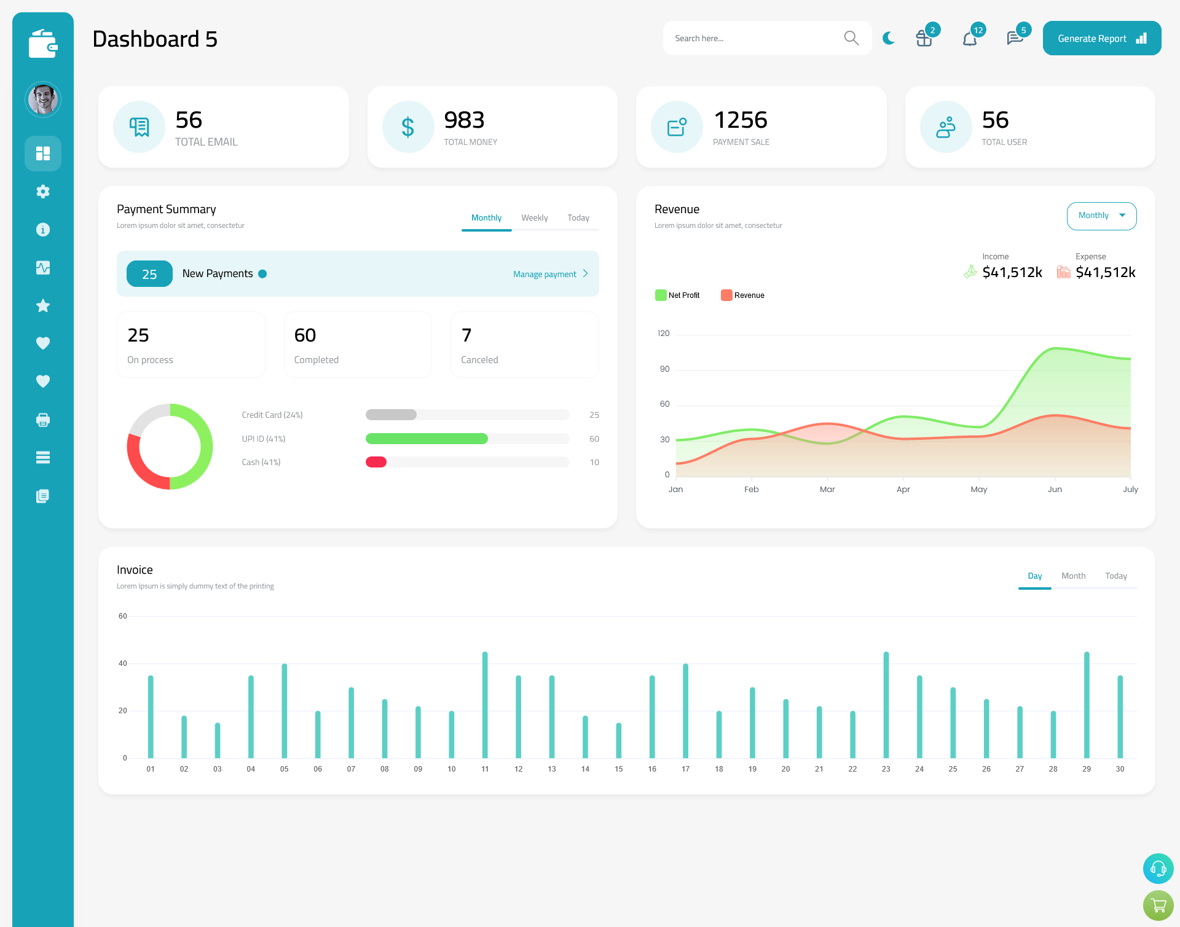Drag the UPI ID payment progress bar slider
The height and width of the screenshot is (927, 1180).
[468, 439]
